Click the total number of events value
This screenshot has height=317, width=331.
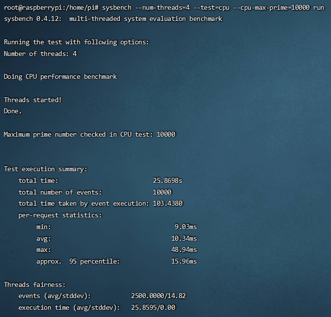click(x=162, y=192)
